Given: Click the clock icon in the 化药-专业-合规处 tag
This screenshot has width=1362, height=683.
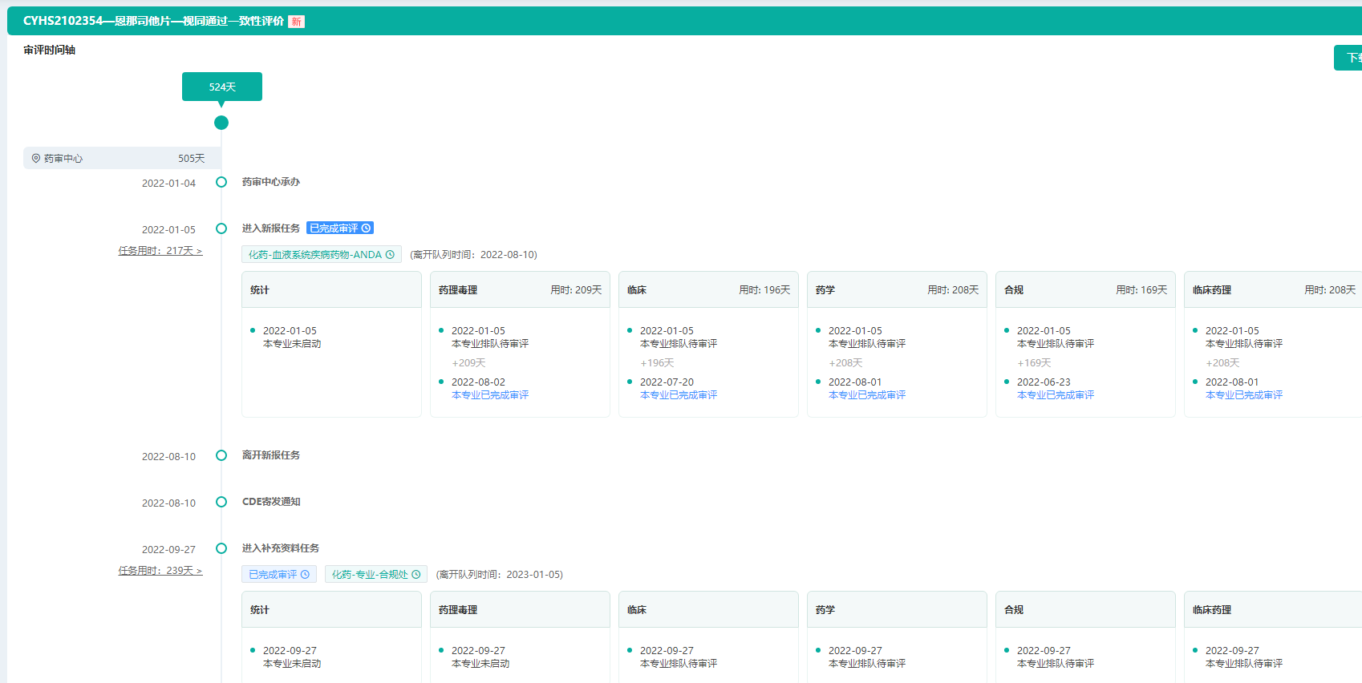Looking at the screenshot, I should 416,575.
